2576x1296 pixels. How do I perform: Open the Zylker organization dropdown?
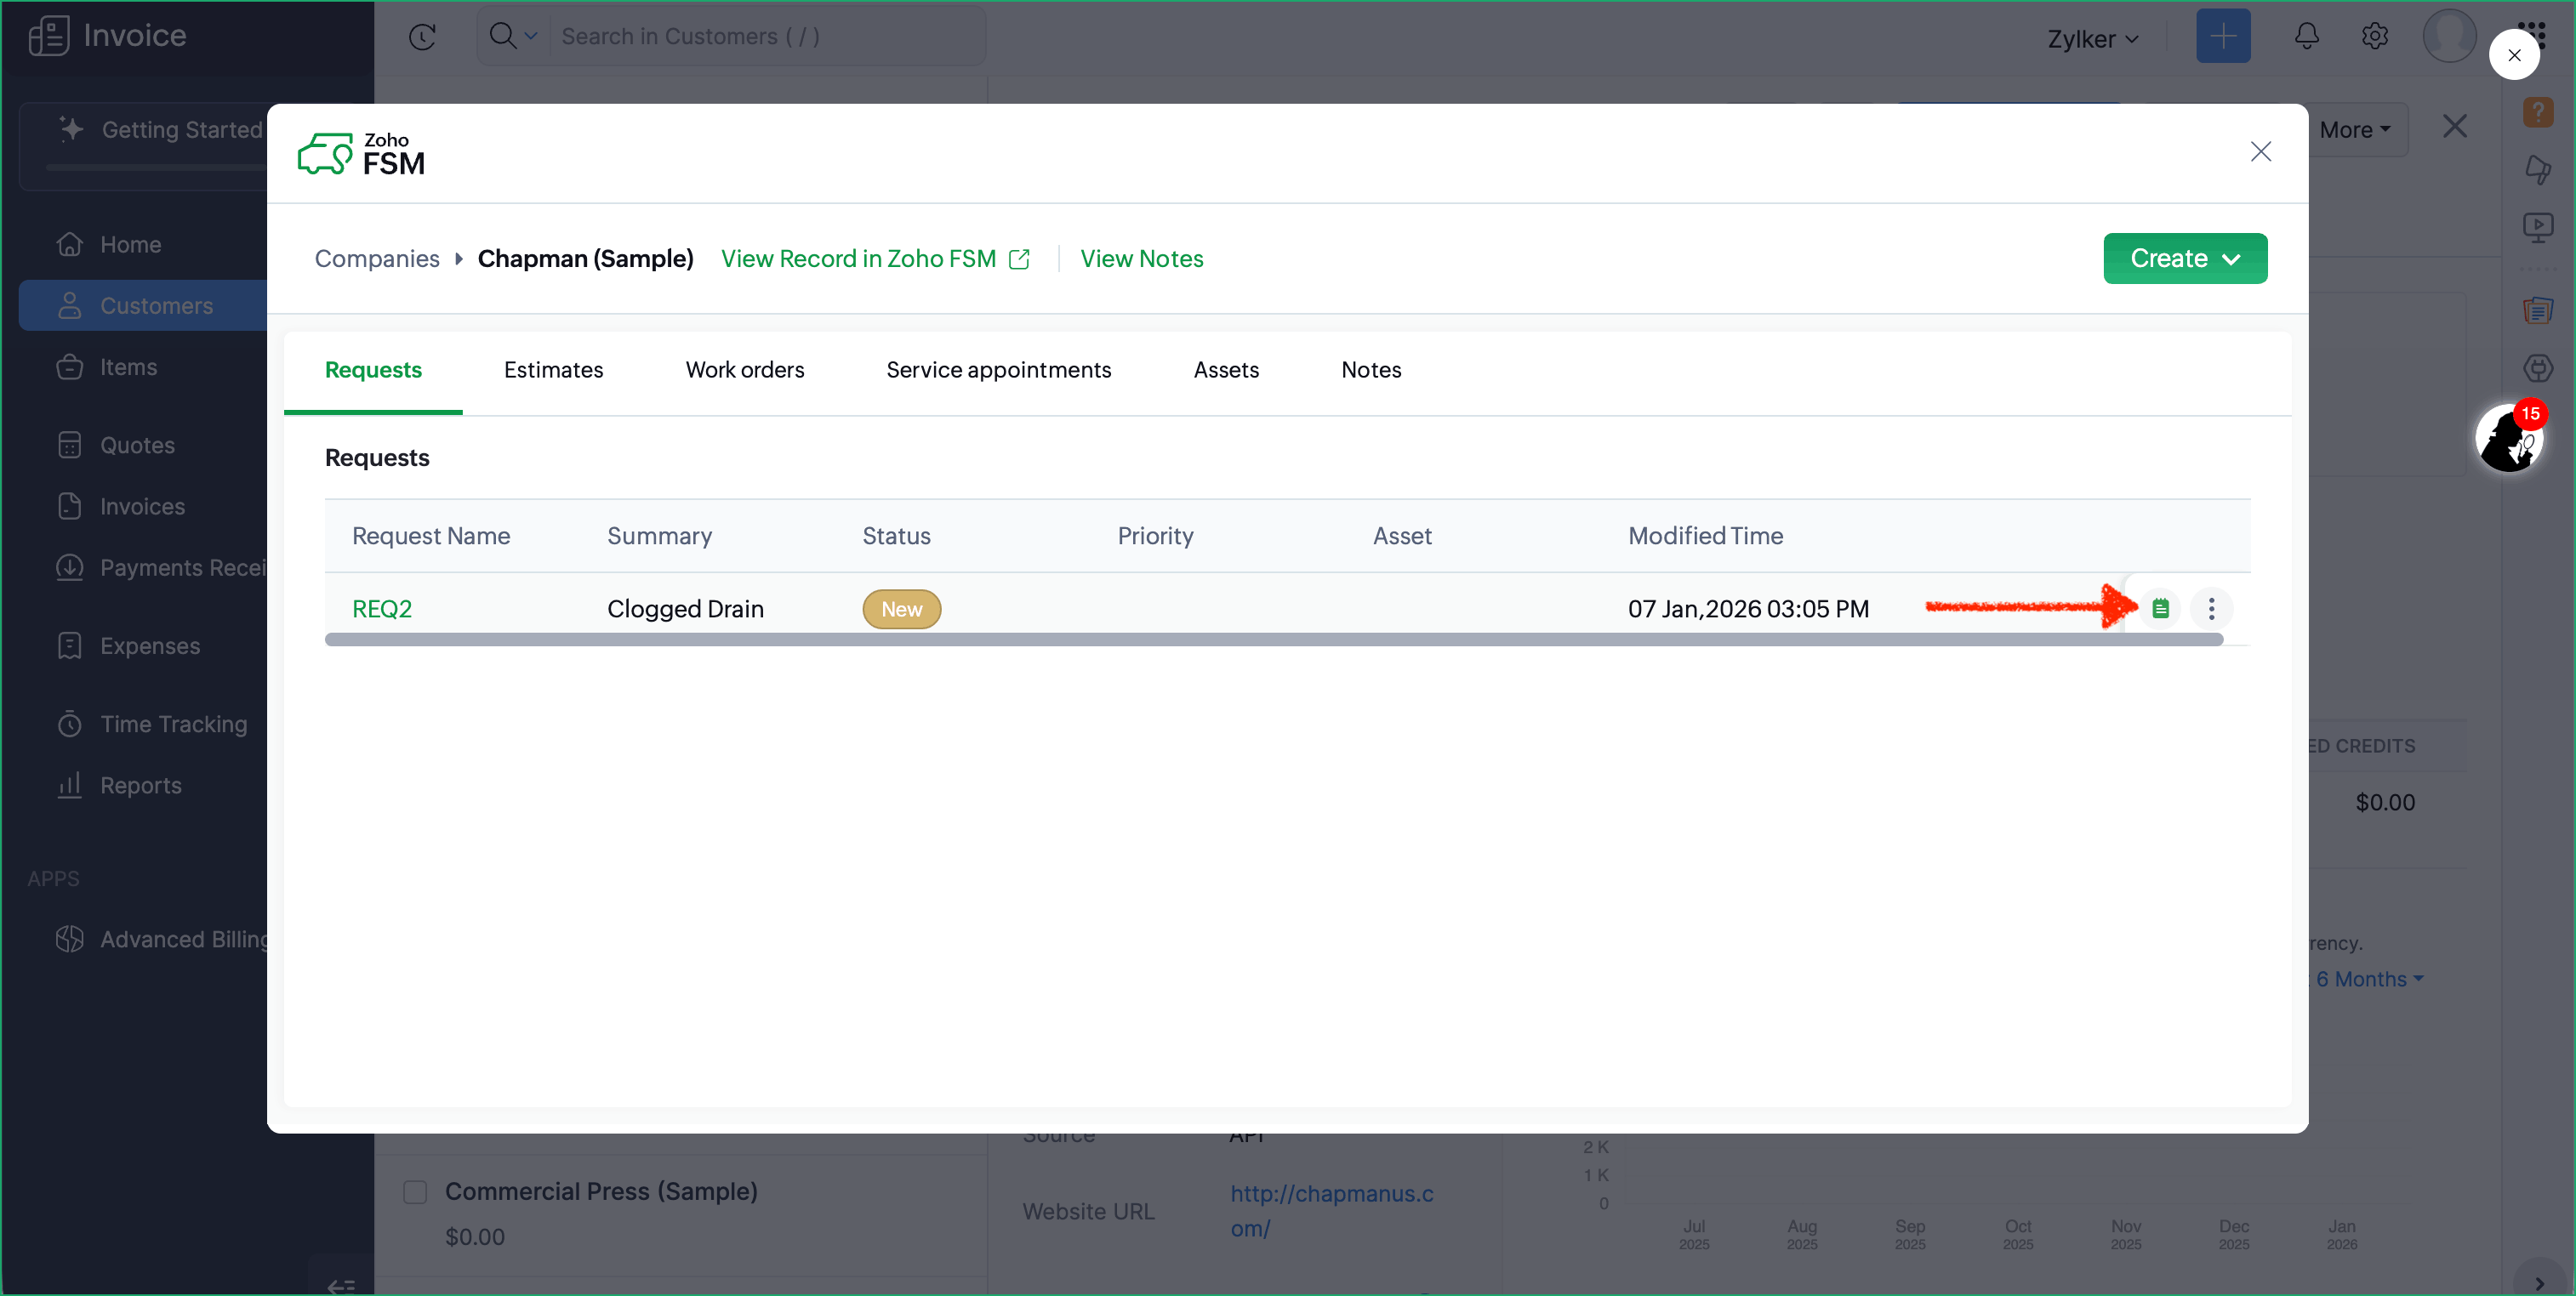point(2092,39)
